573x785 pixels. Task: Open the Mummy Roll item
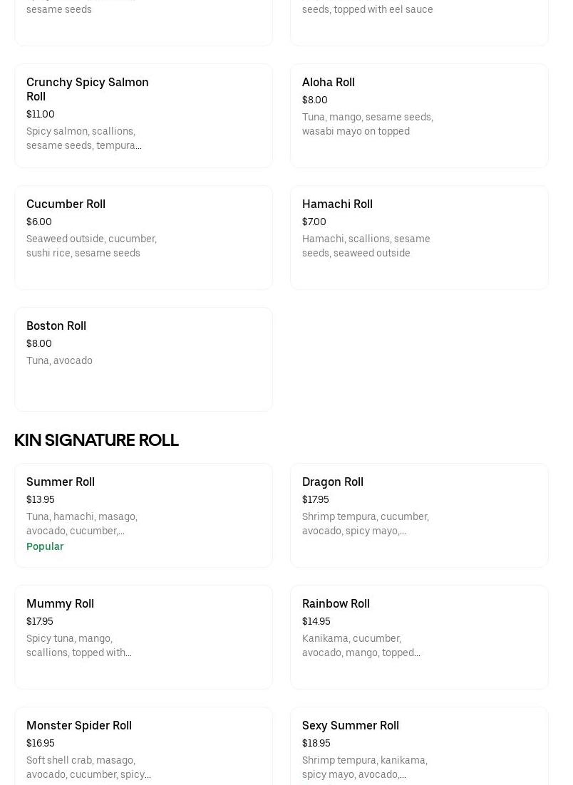[143, 637]
